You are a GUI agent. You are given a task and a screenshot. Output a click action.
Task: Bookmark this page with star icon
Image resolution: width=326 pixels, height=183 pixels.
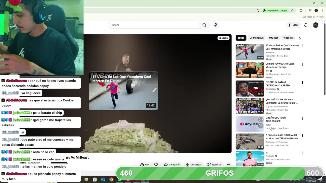click(x=292, y=10)
